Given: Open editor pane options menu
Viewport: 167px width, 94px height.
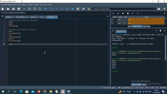Looking at the screenshot, I should (108, 16).
